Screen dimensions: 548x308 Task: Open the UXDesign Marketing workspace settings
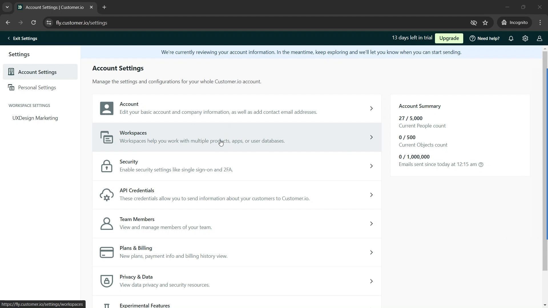coord(35,118)
